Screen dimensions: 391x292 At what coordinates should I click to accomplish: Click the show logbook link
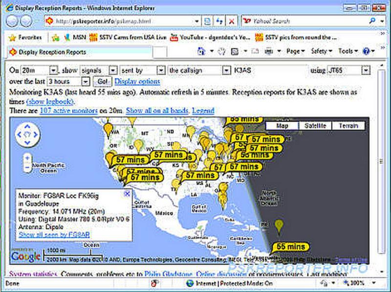(50, 101)
